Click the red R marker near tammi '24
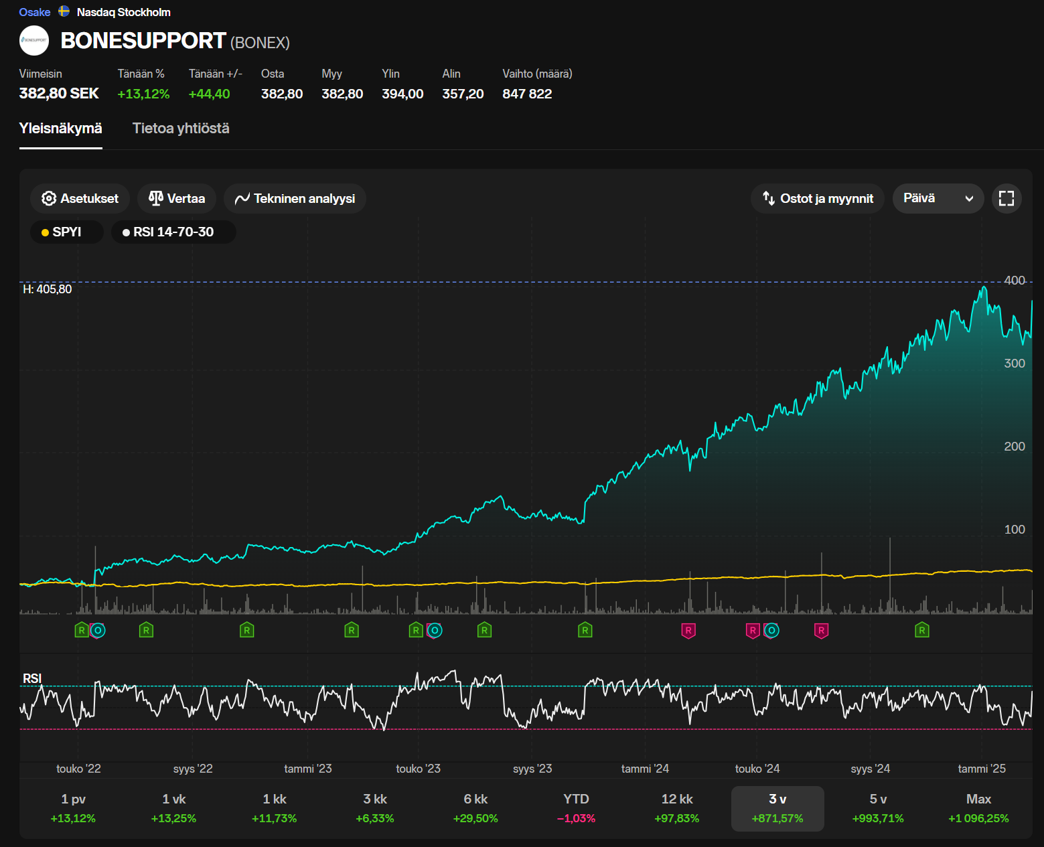Screen dimensions: 1044x847 (x=688, y=630)
